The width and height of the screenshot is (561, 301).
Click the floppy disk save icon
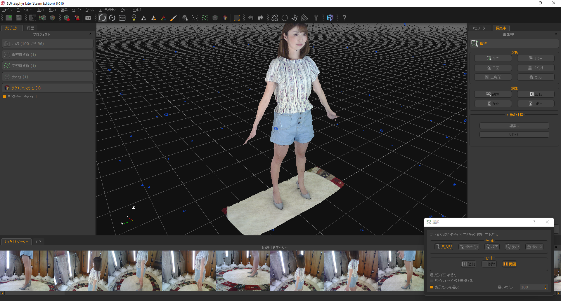tap(19, 18)
